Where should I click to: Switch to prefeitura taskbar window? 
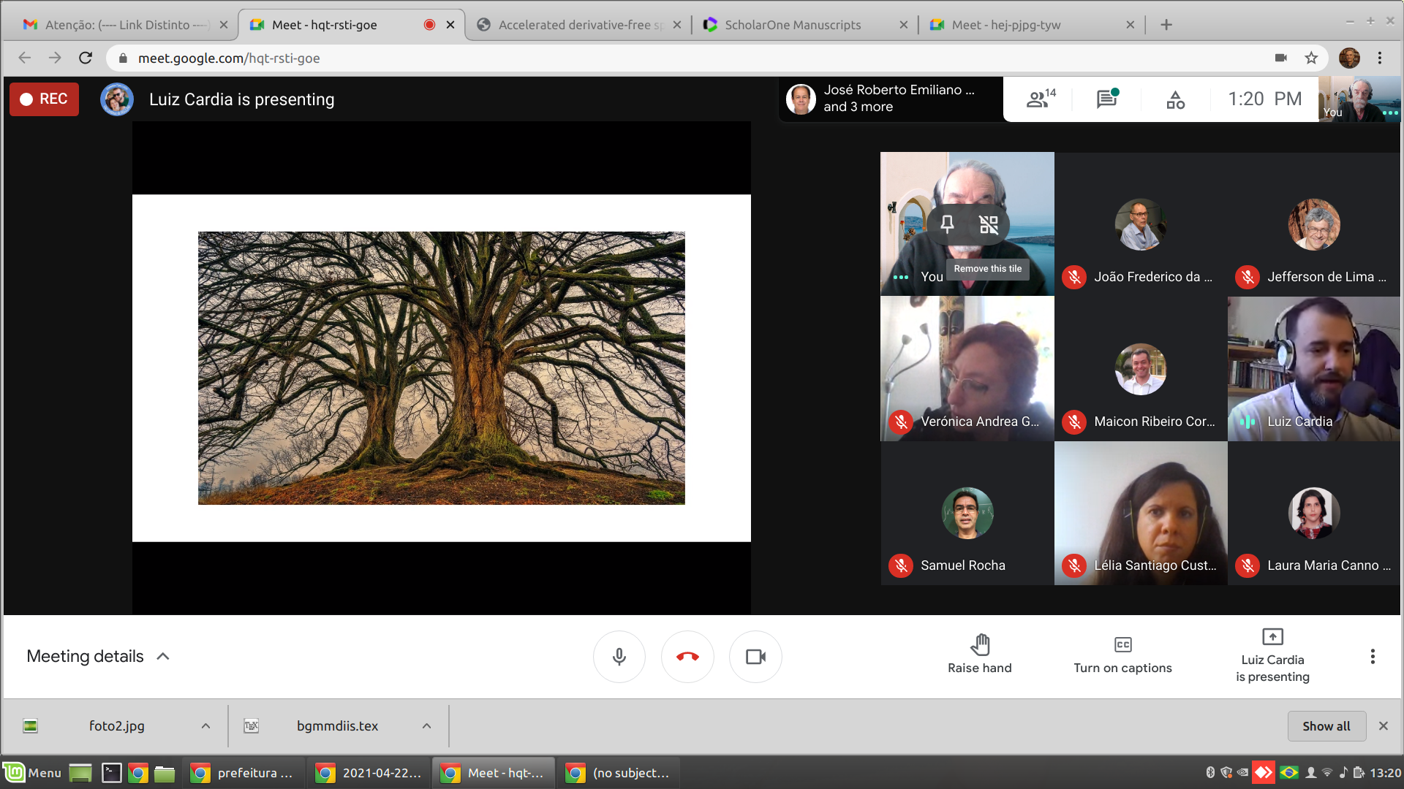[243, 772]
